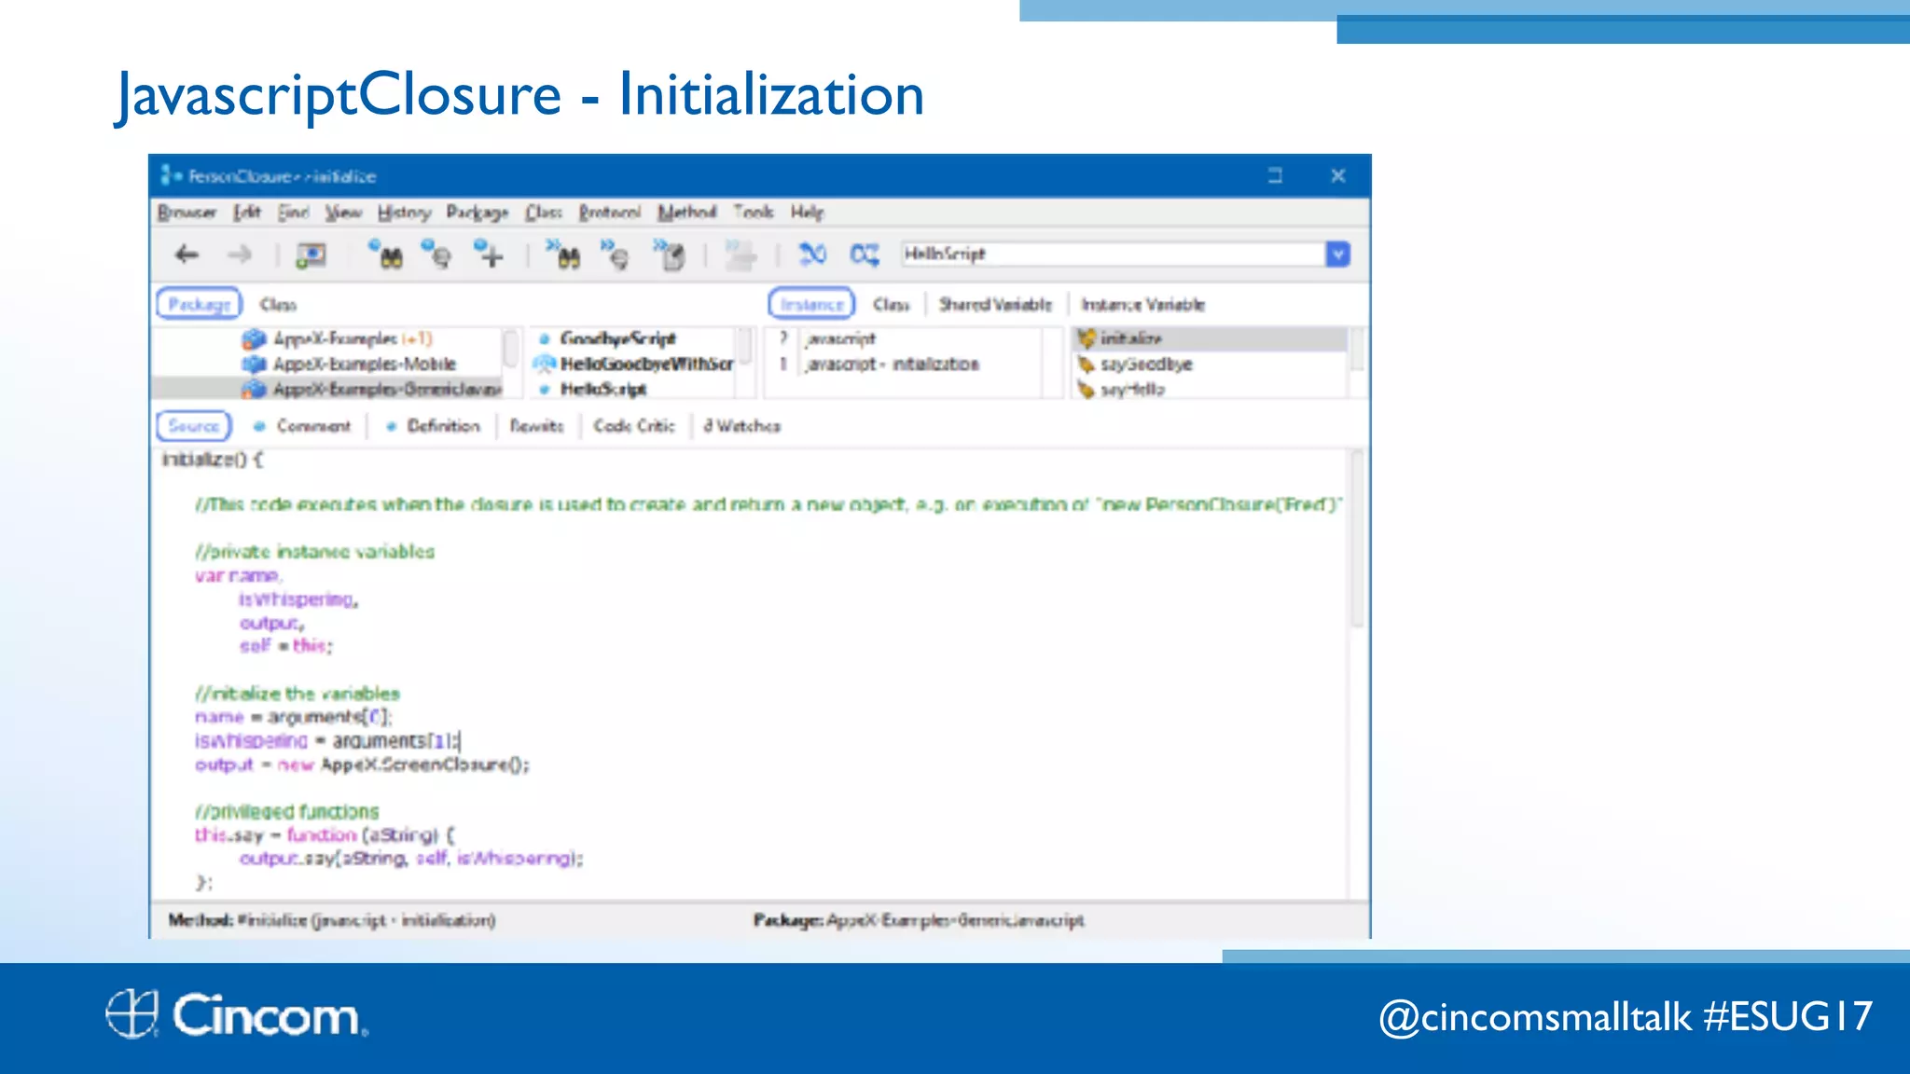1910x1074 pixels.
Task: Open the History menu
Action: pos(404,213)
